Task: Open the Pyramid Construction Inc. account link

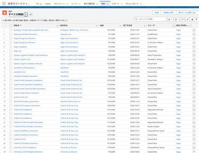Action: pyautogui.click(x=70, y=102)
